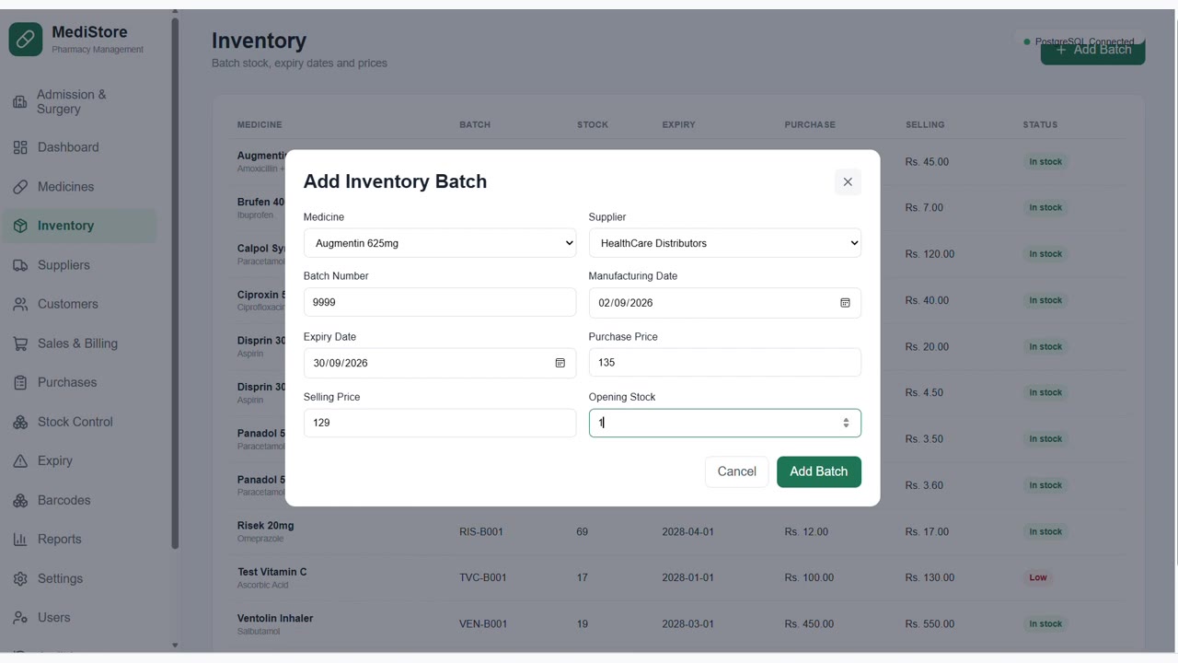Open the Manufacturing Date calendar picker icon
This screenshot has height=663, width=1178.
click(x=845, y=303)
